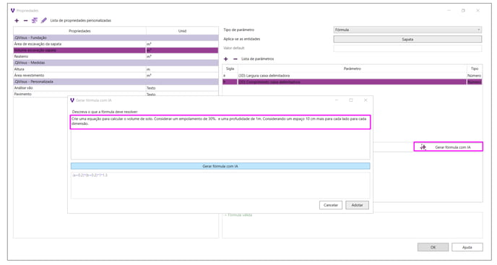
Task: Click the V logo of the Propriedades window
Action: click(13, 10)
